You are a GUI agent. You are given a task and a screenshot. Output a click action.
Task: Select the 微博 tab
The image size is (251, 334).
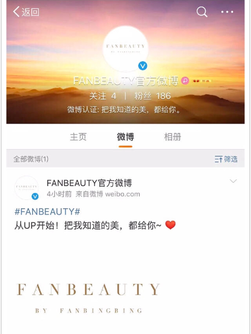click(125, 137)
